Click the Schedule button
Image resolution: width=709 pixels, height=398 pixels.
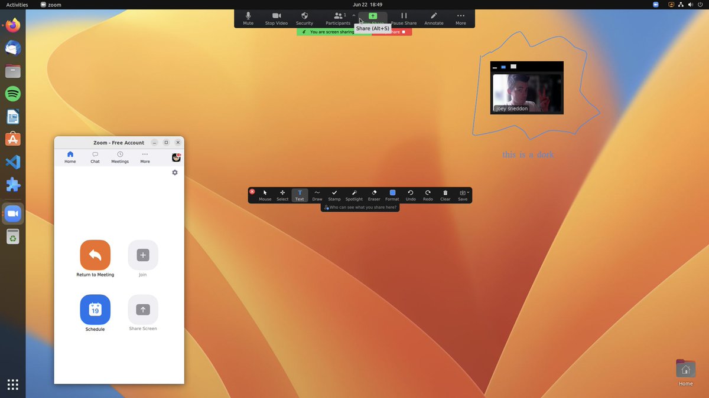click(x=95, y=309)
